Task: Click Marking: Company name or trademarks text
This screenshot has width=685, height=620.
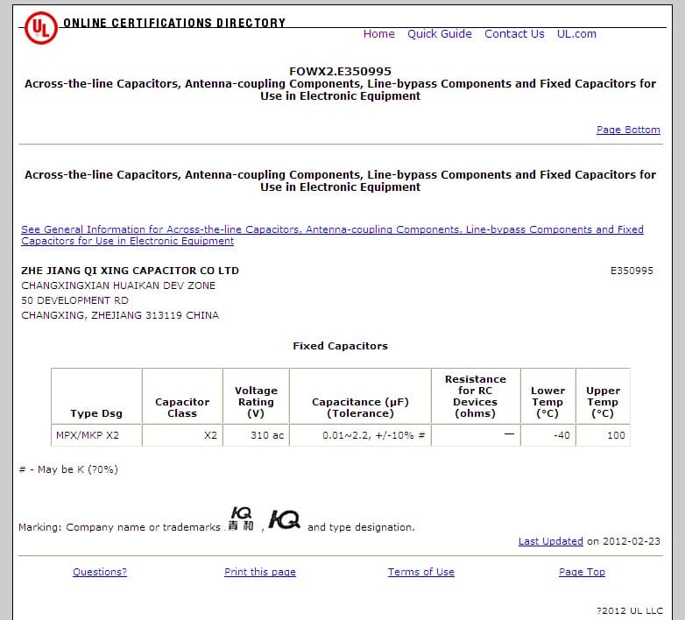Action: (x=120, y=527)
